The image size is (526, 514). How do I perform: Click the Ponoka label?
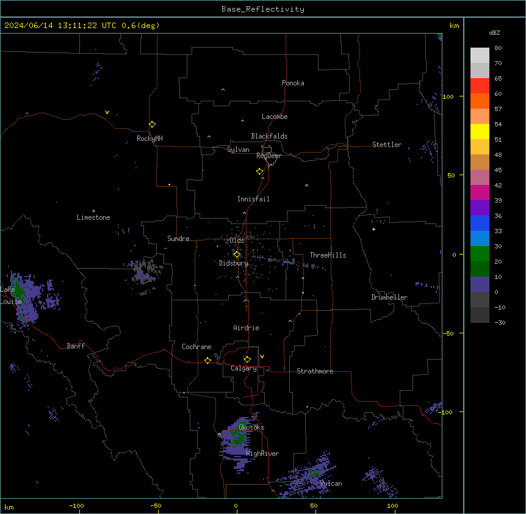(293, 83)
